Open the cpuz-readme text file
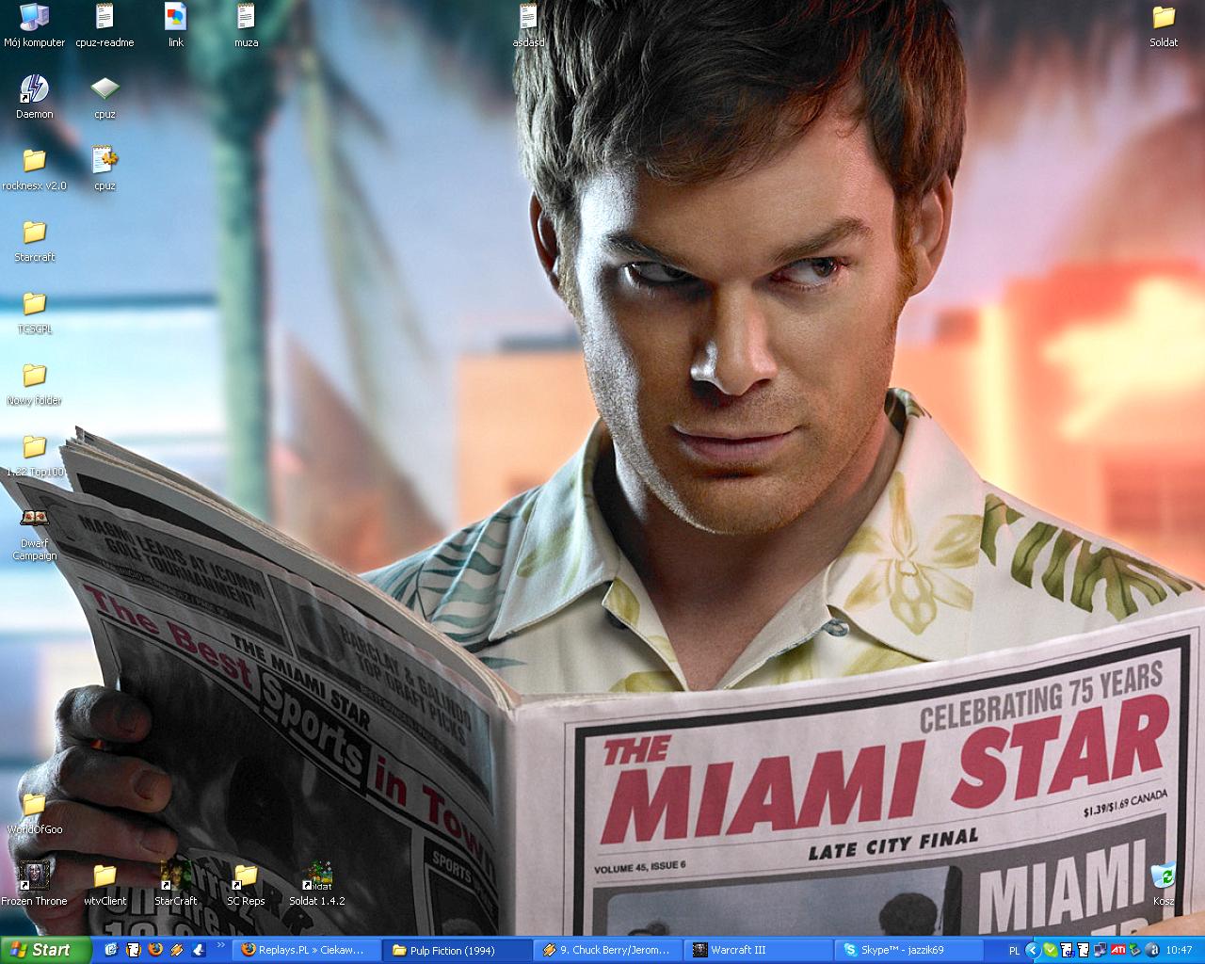 [x=104, y=19]
